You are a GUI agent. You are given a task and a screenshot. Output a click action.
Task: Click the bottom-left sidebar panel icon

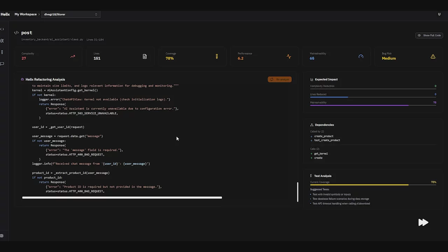(x=2, y=236)
